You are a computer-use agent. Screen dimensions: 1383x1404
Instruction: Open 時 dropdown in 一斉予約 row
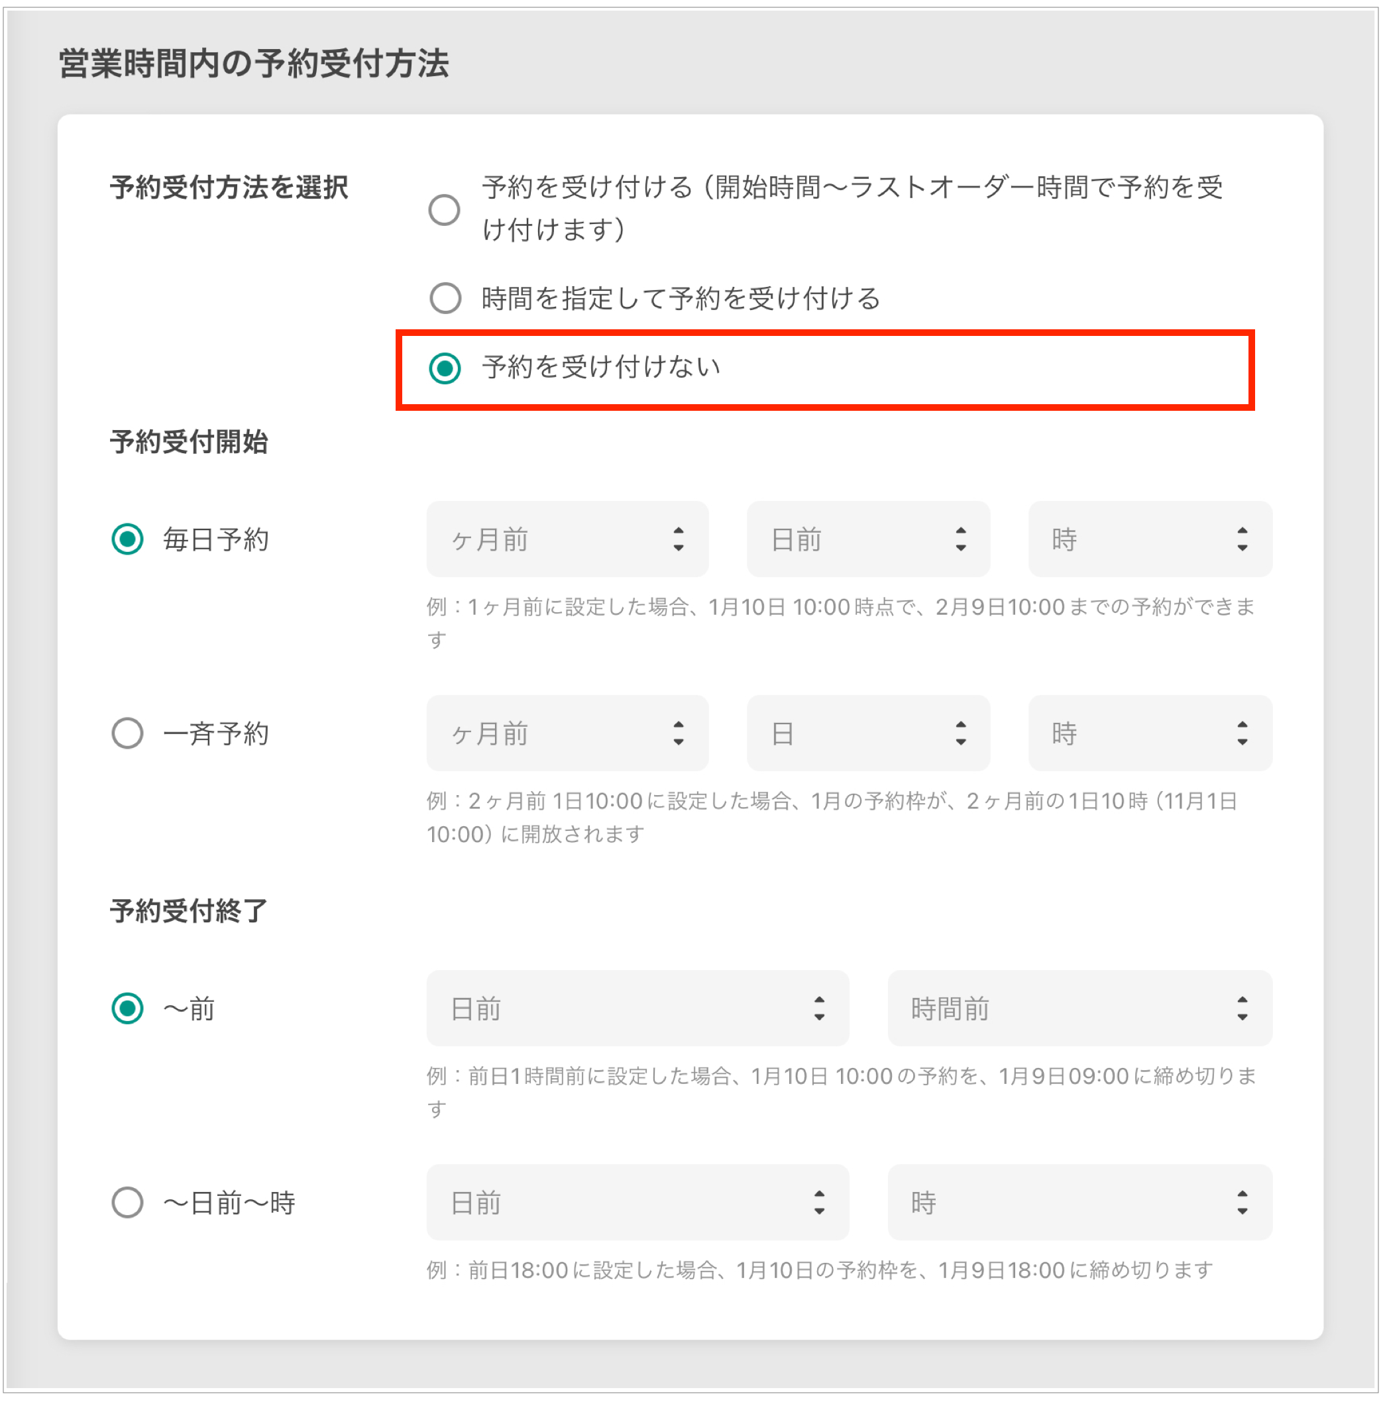click(x=1150, y=733)
